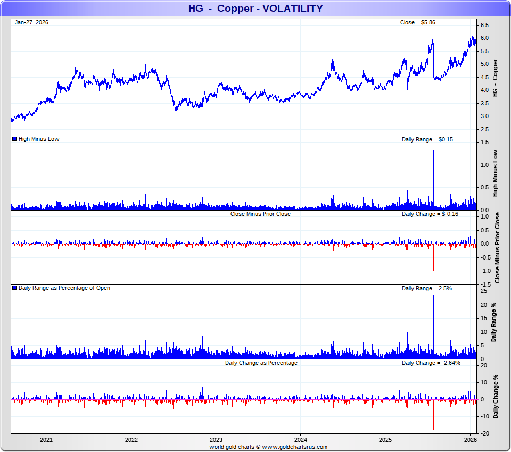The image size is (511, 452).
Task: Click the Daily Change = $-0.16 readout
Action: (x=430, y=214)
